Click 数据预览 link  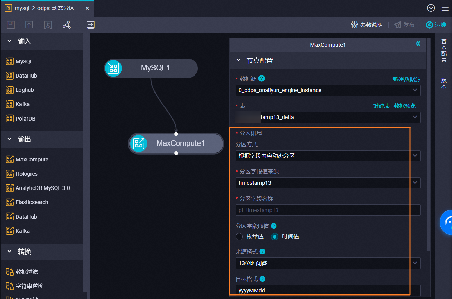click(x=405, y=106)
